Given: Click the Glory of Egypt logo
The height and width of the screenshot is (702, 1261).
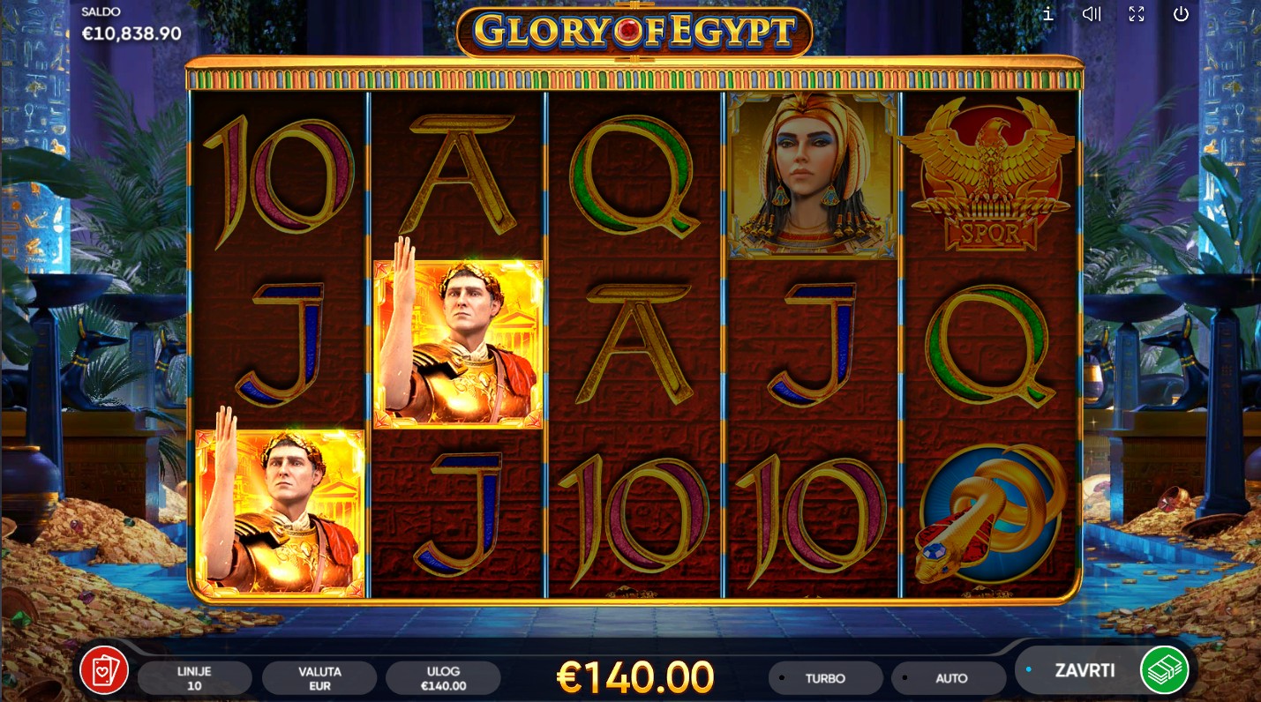Looking at the screenshot, I should click(634, 33).
